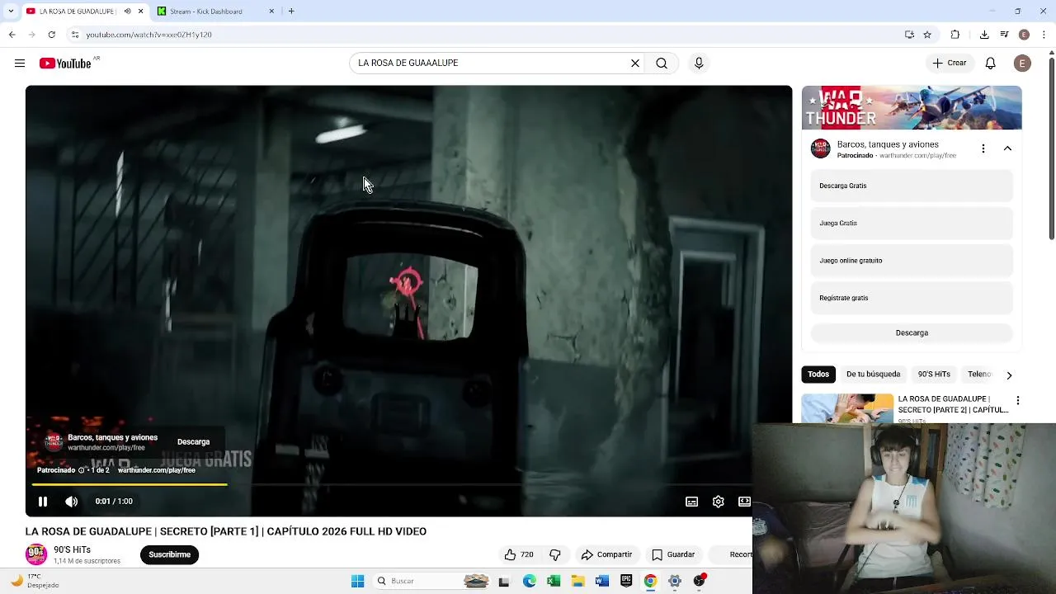1056x594 pixels.
Task: Save the video with Guardar
Action: [673, 554]
